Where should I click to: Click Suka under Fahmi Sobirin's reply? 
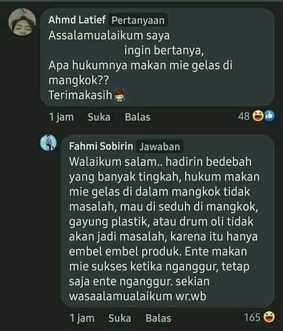[120, 318]
